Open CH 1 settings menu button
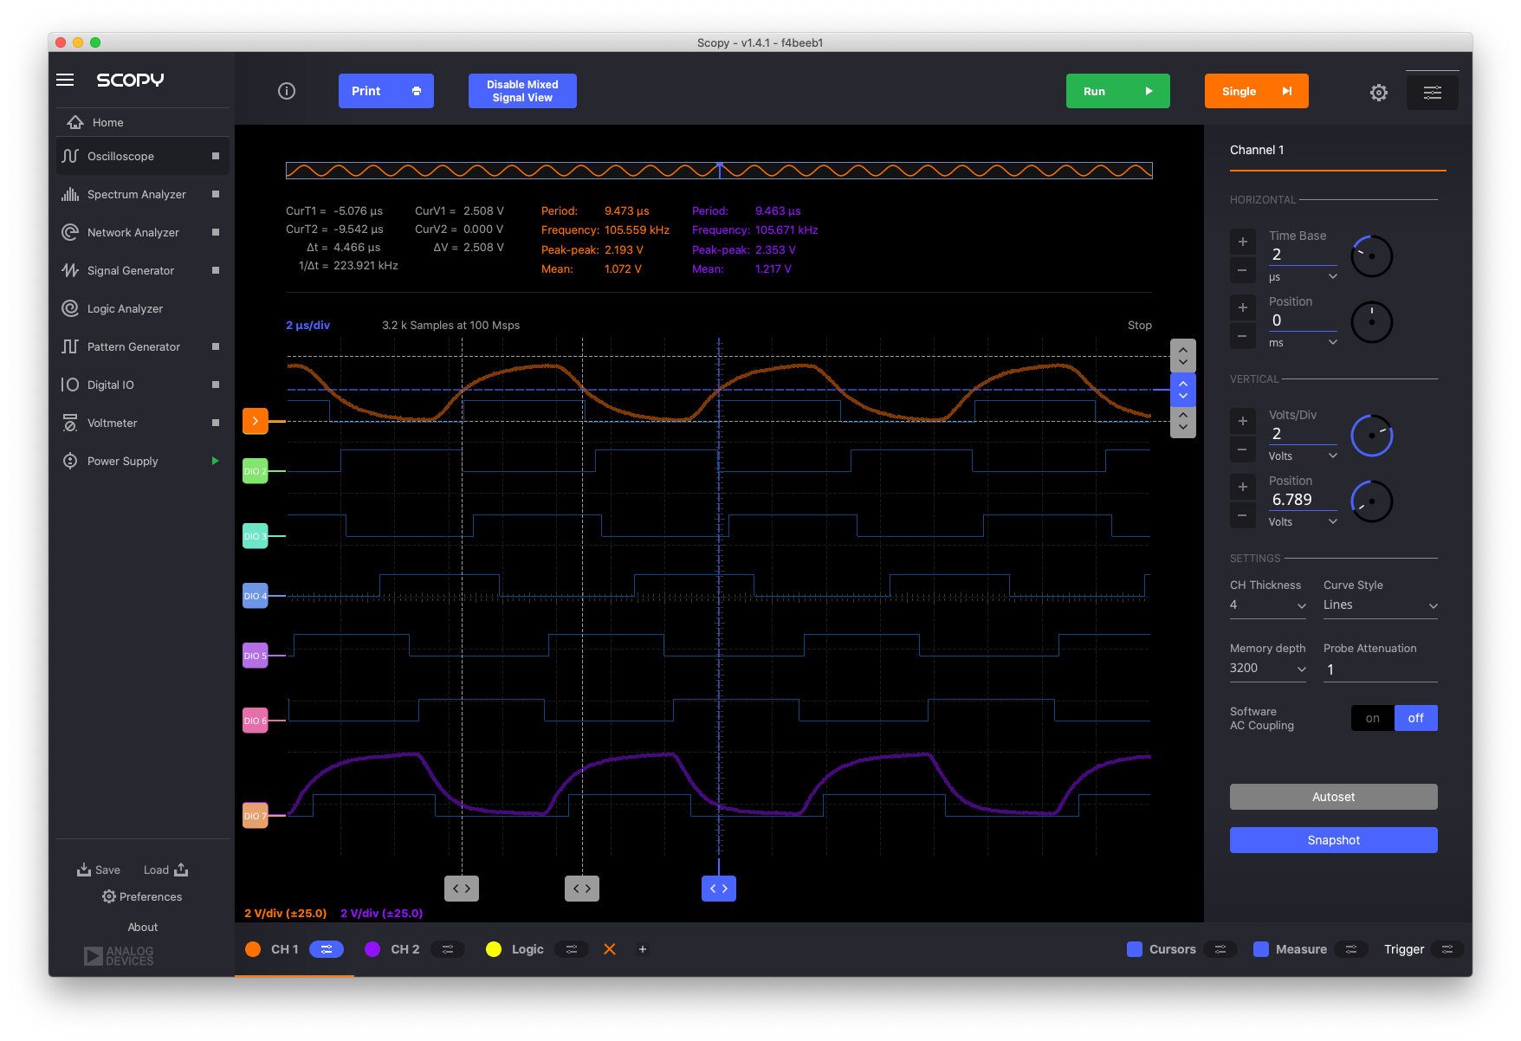 point(327,949)
